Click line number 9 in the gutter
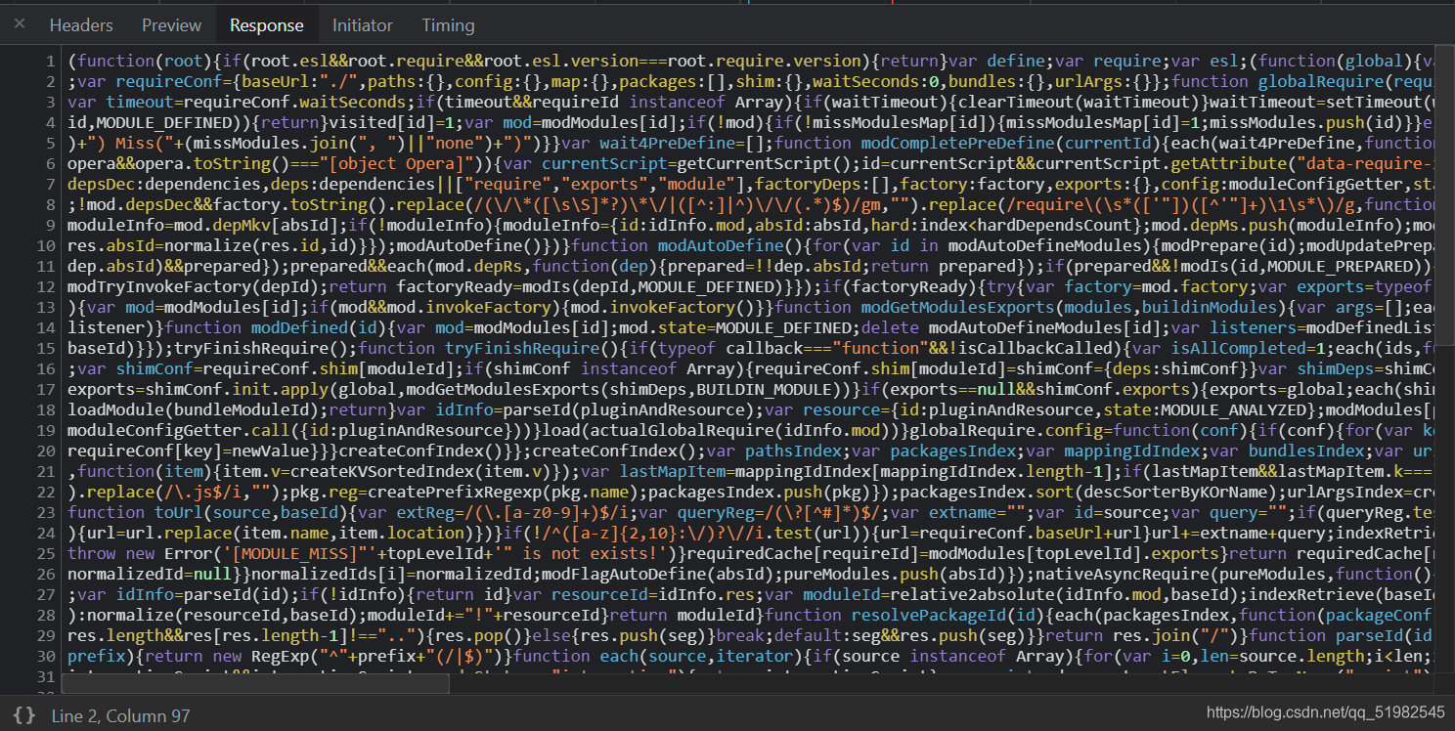Screen dimensions: 1455x731 49,225
